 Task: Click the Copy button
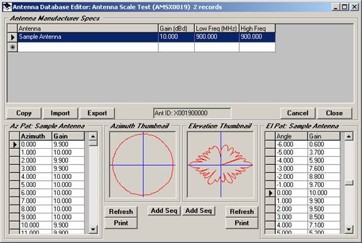pos(24,113)
